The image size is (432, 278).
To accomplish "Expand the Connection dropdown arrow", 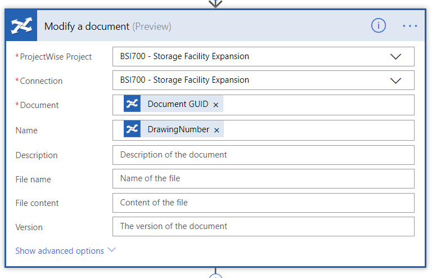I will pyautogui.click(x=395, y=80).
